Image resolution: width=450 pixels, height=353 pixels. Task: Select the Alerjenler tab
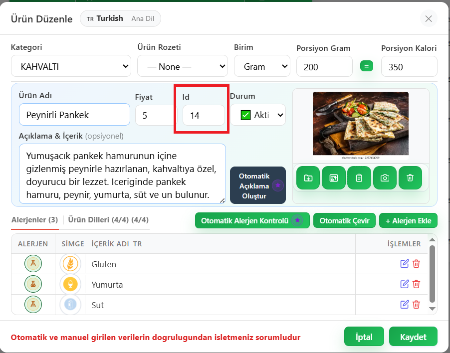point(34,220)
